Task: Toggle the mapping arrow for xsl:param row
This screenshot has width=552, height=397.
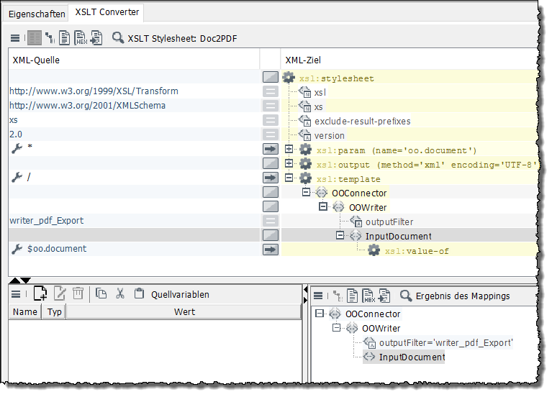Action: pos(271,149)
